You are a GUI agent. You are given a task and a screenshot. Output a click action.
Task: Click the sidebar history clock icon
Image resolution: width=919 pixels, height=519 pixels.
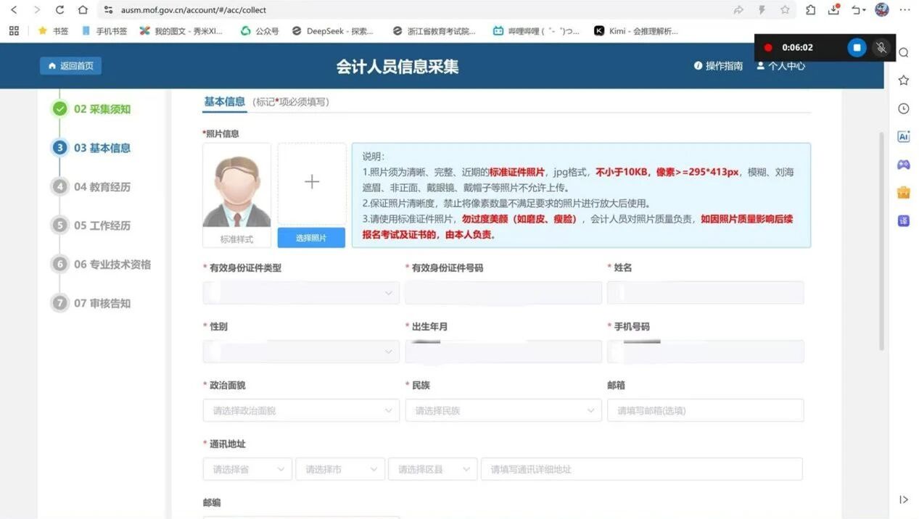tap(904, 109)
